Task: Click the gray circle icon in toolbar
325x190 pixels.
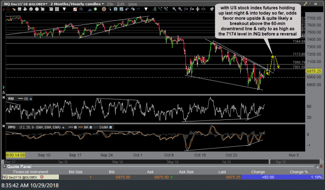Action: [37, 9]
